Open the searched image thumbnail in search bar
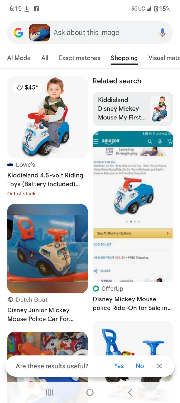The width and height of the screenshot is (180, 403). click(x=40, y=33)
